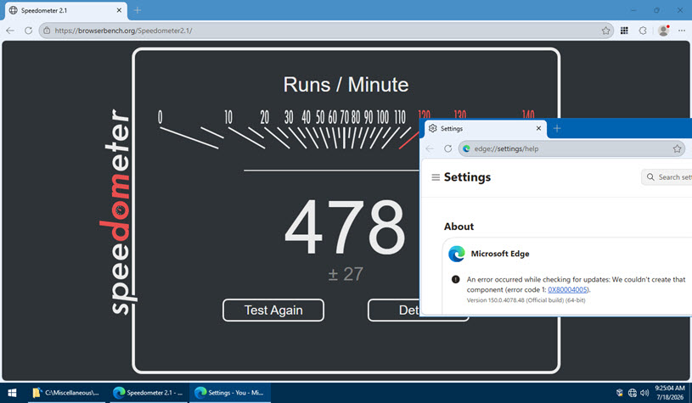Click the vertical Speedometer logo

point(116,211)
